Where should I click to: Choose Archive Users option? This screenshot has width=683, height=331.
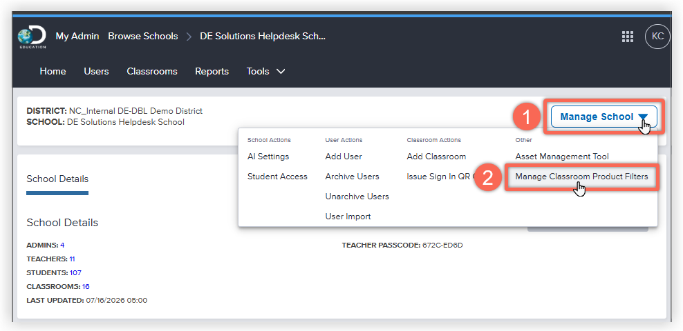[x=352, y=177]
